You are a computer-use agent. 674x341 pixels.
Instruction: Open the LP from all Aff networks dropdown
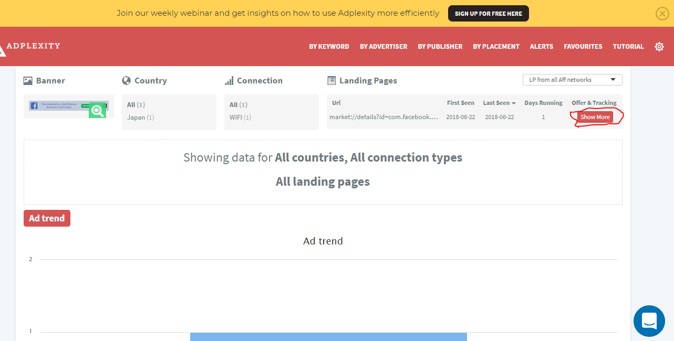point(572,80)
